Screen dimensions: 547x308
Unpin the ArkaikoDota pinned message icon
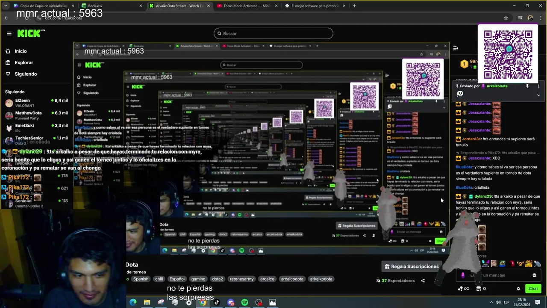pos(527,86)
